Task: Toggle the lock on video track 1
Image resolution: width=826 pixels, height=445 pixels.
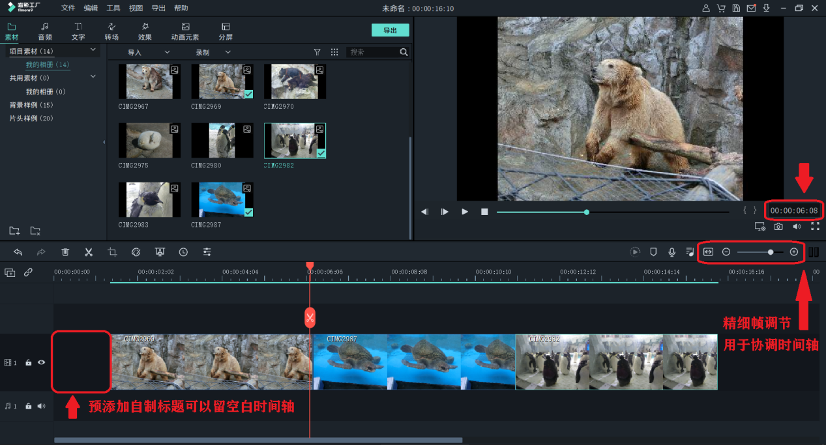Action: click(29, 362)
